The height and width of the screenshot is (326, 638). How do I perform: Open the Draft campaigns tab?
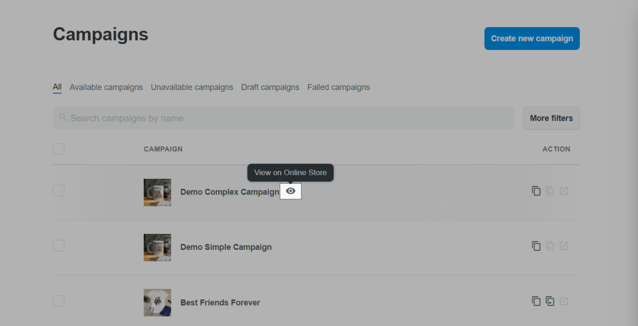pyautogui.click(x=270, y=87)
